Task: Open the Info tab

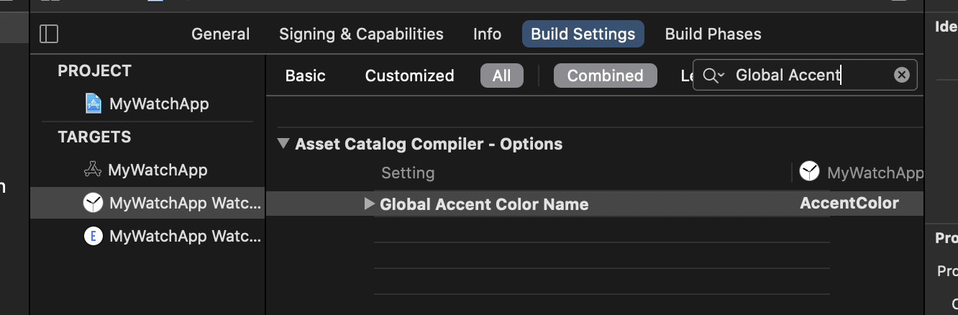Action: click(487, 34)
